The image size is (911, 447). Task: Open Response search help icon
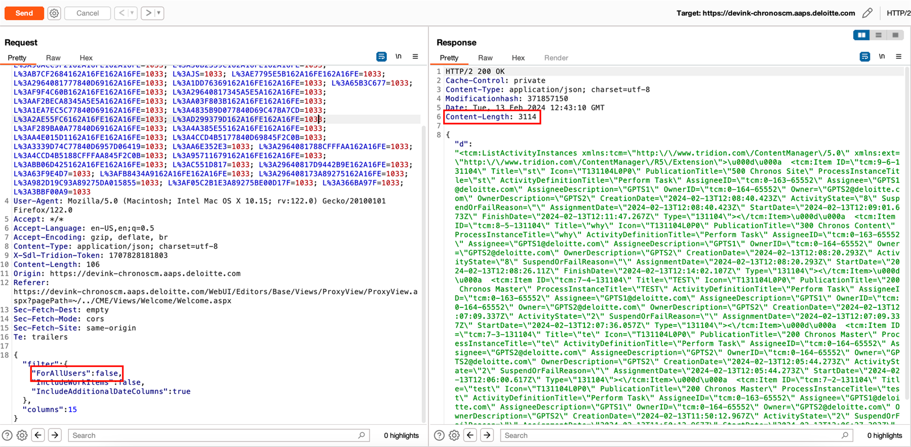[439, 435]
